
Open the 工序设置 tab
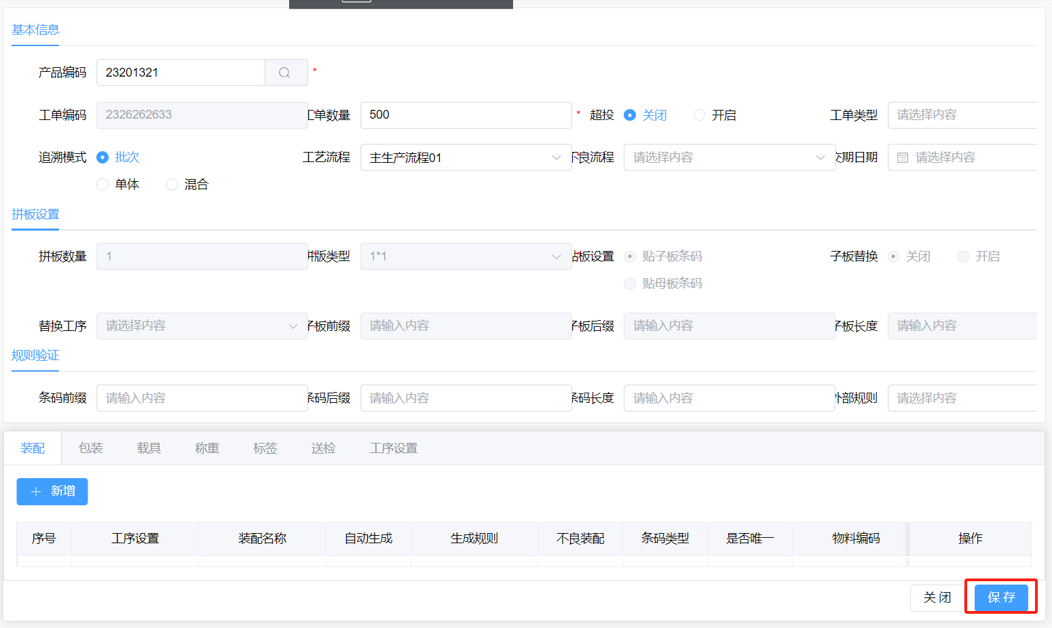pyautogui.click(x=394, y=448)
